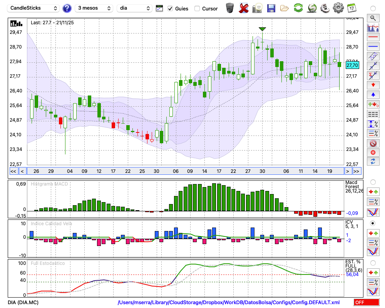Open the 'dia' interval dropdown
This screenshot has height=308, width=385.
point(134,8)
